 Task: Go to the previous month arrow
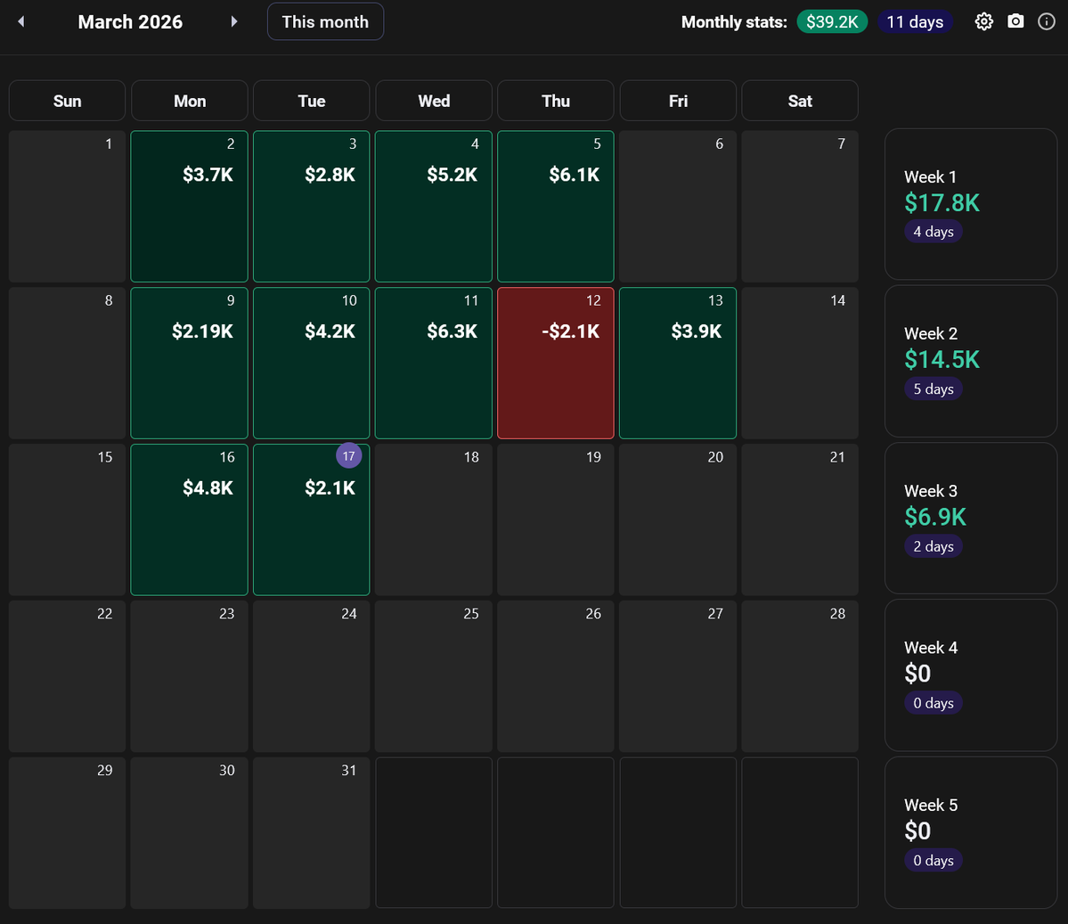pos(21,21)
